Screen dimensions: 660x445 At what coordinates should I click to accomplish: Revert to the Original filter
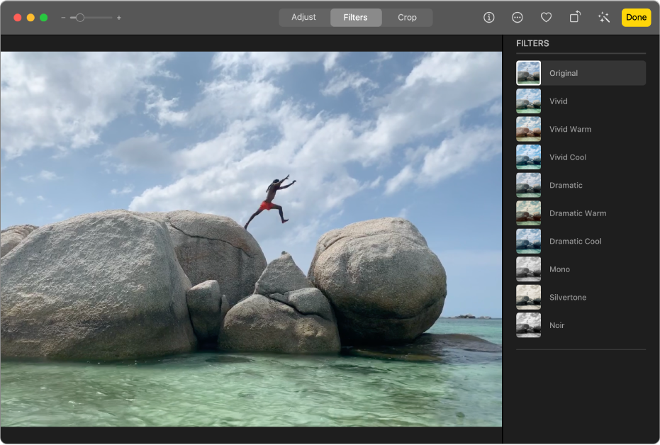point(580,72)
